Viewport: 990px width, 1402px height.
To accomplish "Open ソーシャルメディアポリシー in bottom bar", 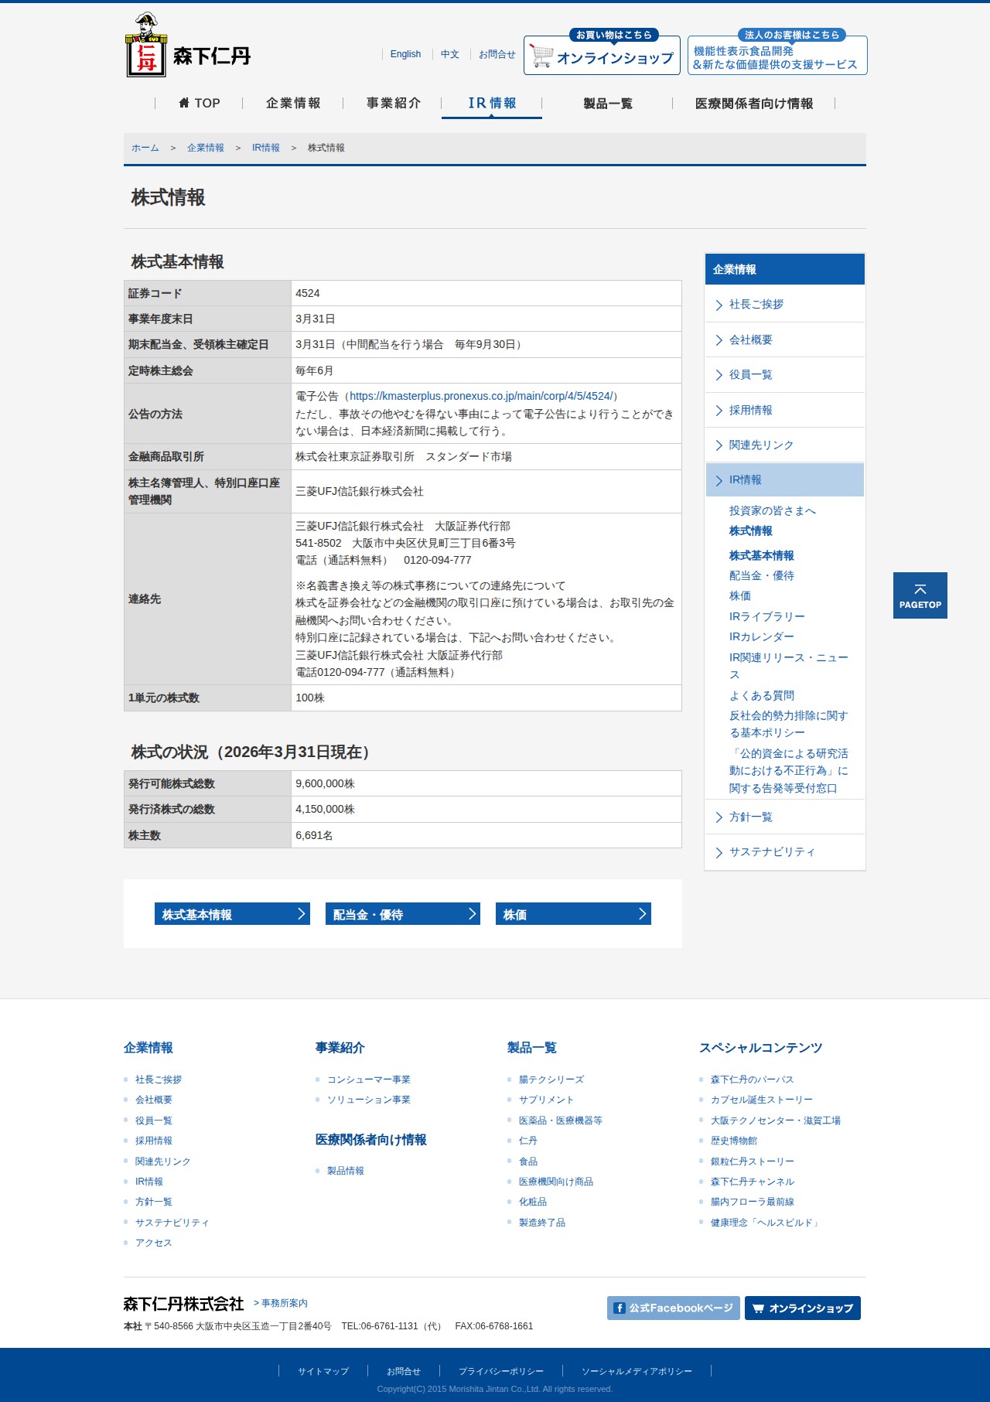I will [x=637, y=1371].
